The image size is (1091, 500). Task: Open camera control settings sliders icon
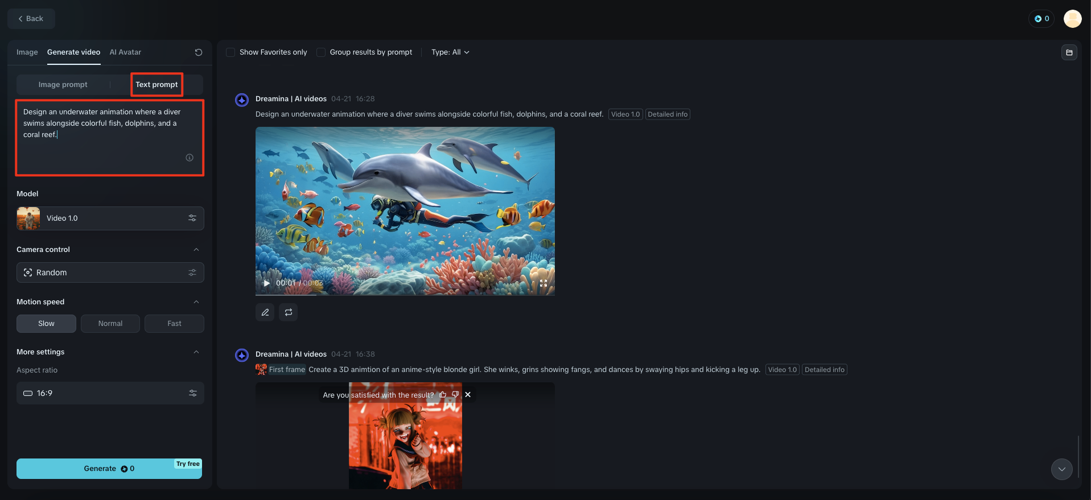[x=192, y=272]
